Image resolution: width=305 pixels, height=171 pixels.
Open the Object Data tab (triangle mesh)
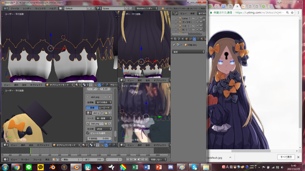click(198, 39)
